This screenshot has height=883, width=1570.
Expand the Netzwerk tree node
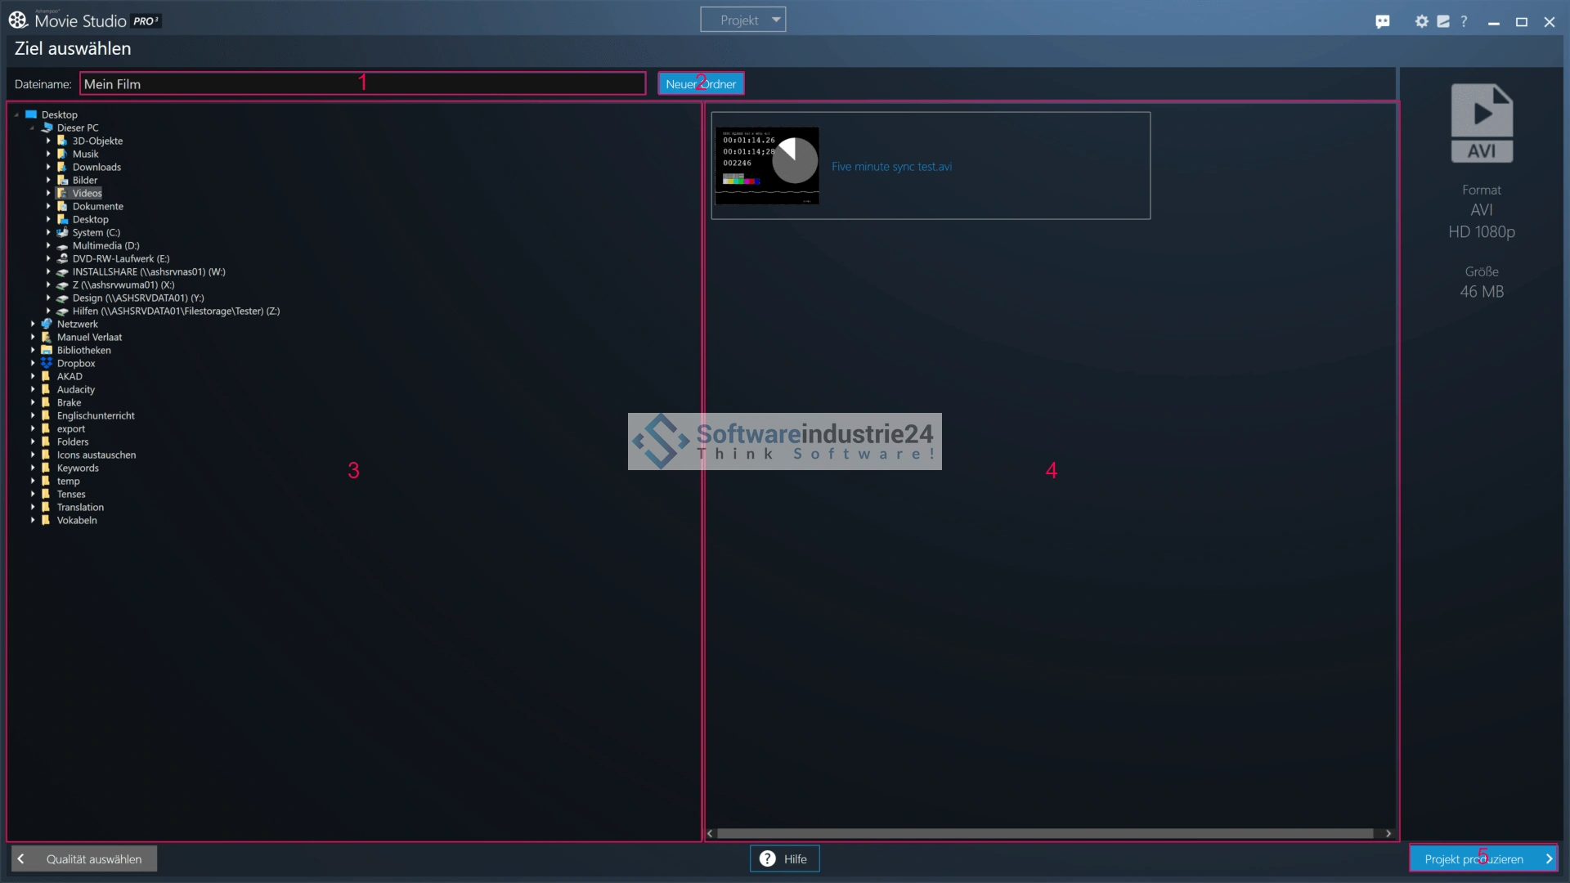[33, 324]
